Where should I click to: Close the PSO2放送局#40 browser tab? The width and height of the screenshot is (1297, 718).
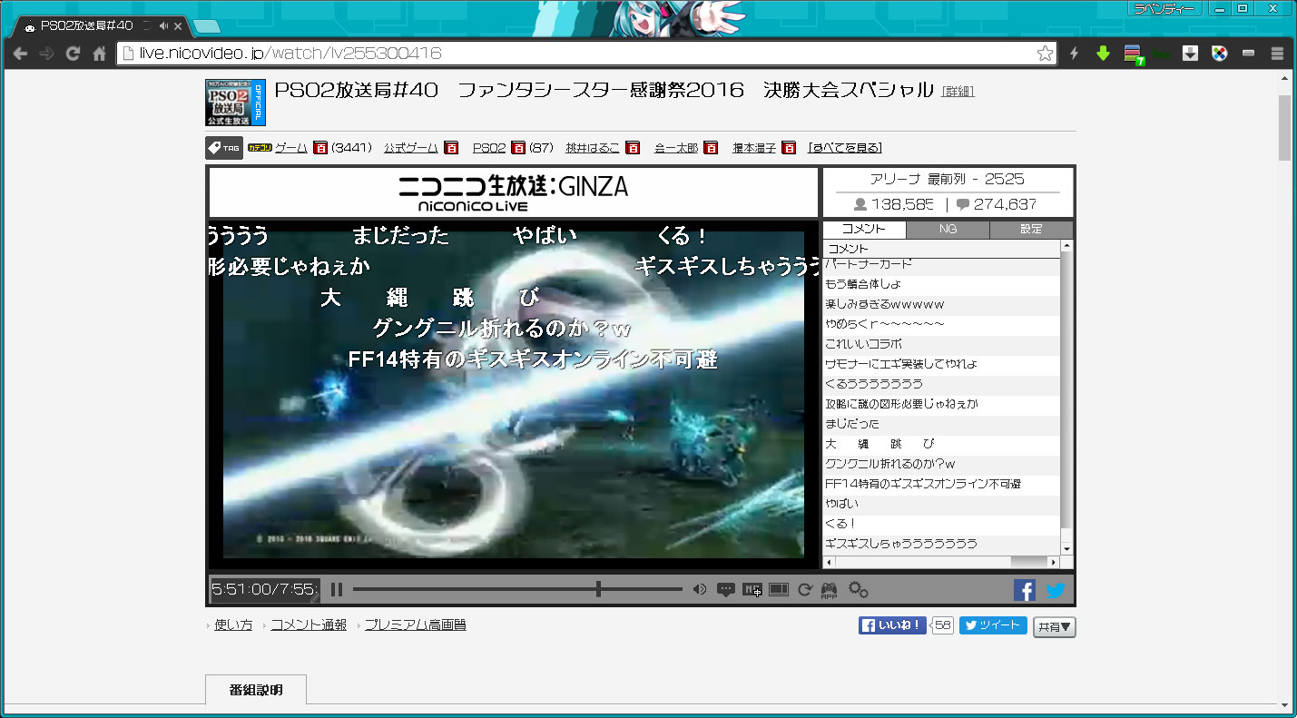point(178,25)
